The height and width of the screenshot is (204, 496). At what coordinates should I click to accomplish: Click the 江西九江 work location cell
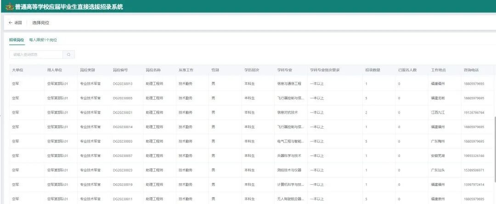pos(438,113)
